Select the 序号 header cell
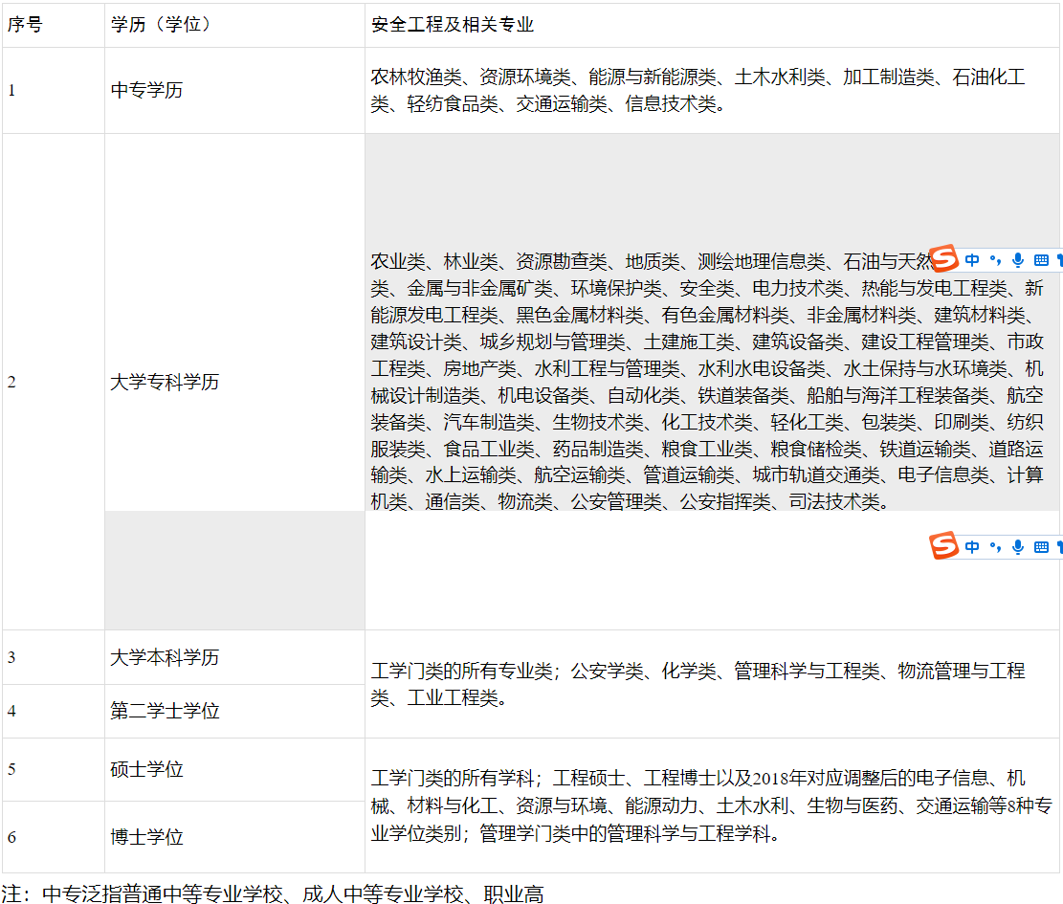 click(26, 25)
